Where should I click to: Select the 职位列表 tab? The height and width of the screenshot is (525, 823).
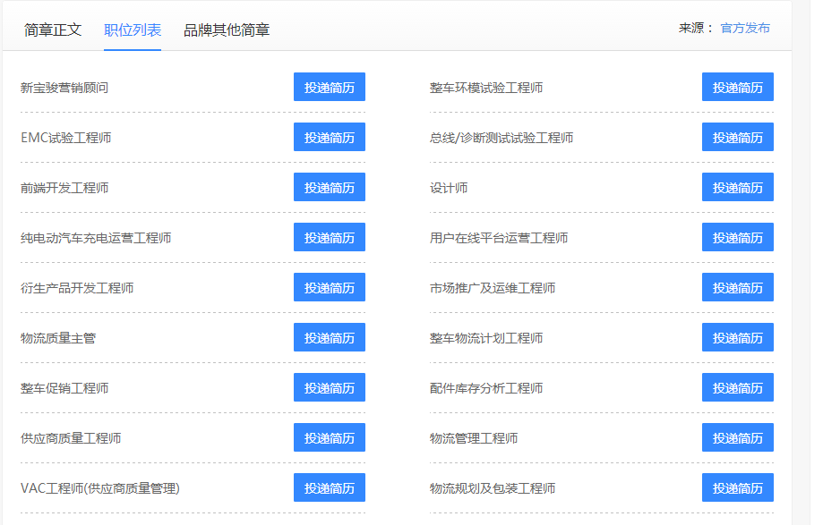point(133,30)
